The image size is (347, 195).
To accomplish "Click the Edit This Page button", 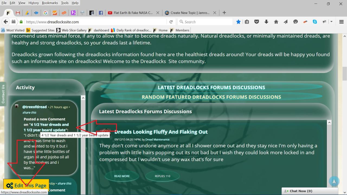I will click(x=26, y=186).
